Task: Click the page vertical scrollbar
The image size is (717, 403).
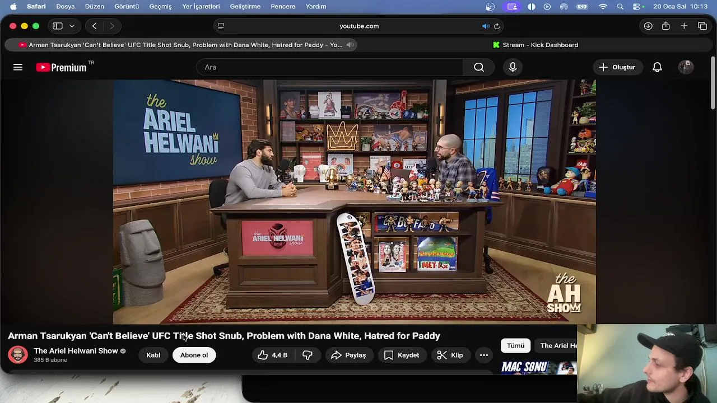Action: point(713,83)
